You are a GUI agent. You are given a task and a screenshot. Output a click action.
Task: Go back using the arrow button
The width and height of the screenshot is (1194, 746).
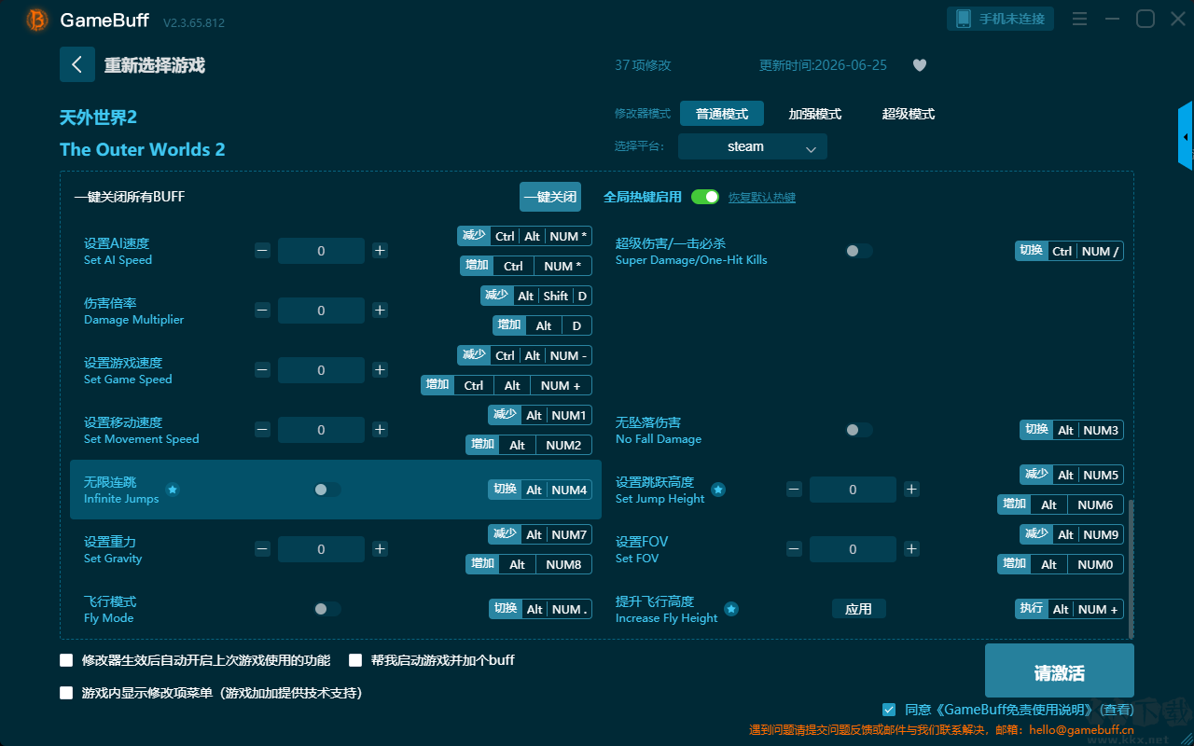[77, 64]
